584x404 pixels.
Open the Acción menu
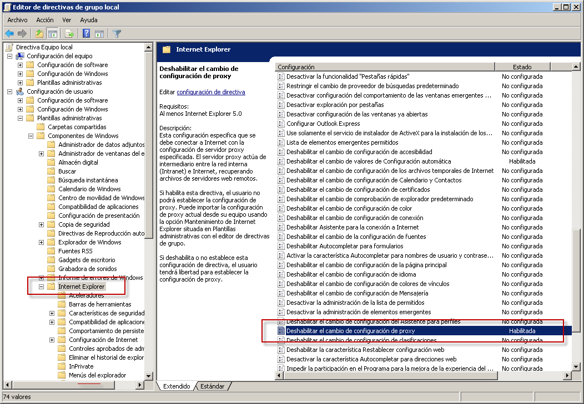[x=45, y=20]
